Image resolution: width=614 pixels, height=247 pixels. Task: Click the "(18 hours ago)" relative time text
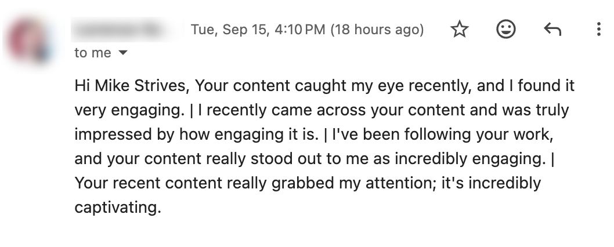coord(377,30)
